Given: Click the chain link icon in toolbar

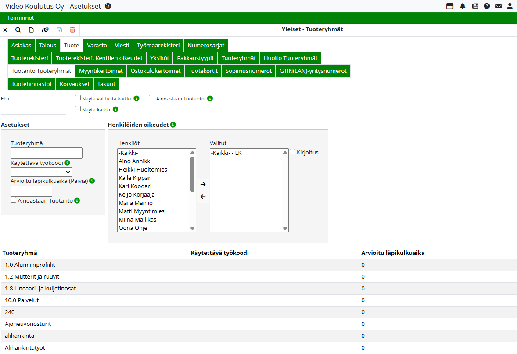Looking at the screenshot, I should tap(45, 30).
